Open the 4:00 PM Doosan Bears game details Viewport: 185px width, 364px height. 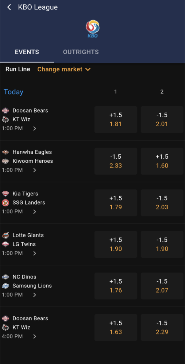[35, 336]
